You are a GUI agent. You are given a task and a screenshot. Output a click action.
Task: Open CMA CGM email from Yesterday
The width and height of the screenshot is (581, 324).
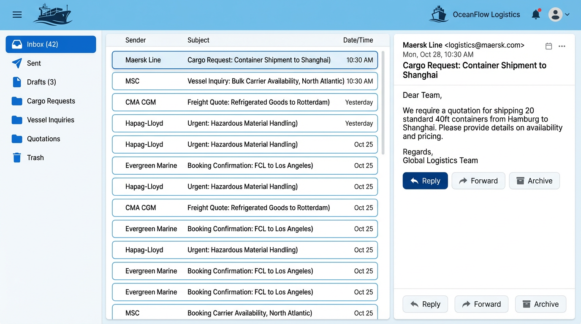tap(244, 102)
